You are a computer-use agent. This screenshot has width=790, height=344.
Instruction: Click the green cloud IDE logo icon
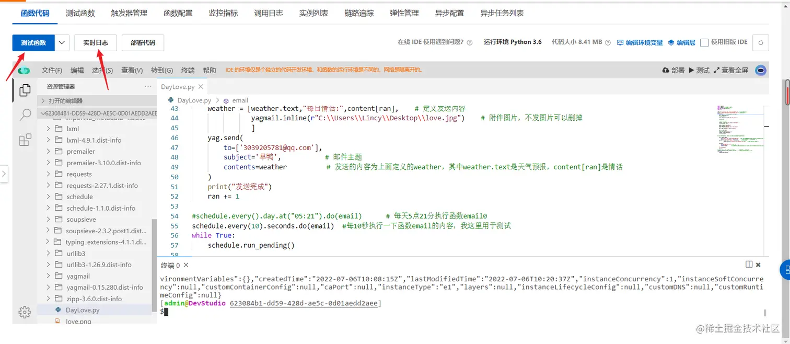coord(24,71)
